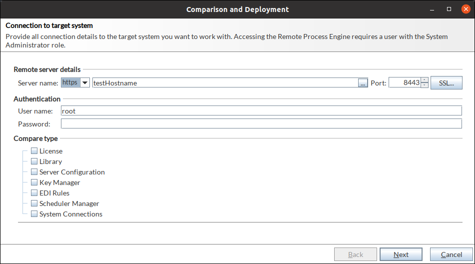The height and width of the screenshot is (264, 475).
Task: Decrease port number with down arrow
Action: 425,85
